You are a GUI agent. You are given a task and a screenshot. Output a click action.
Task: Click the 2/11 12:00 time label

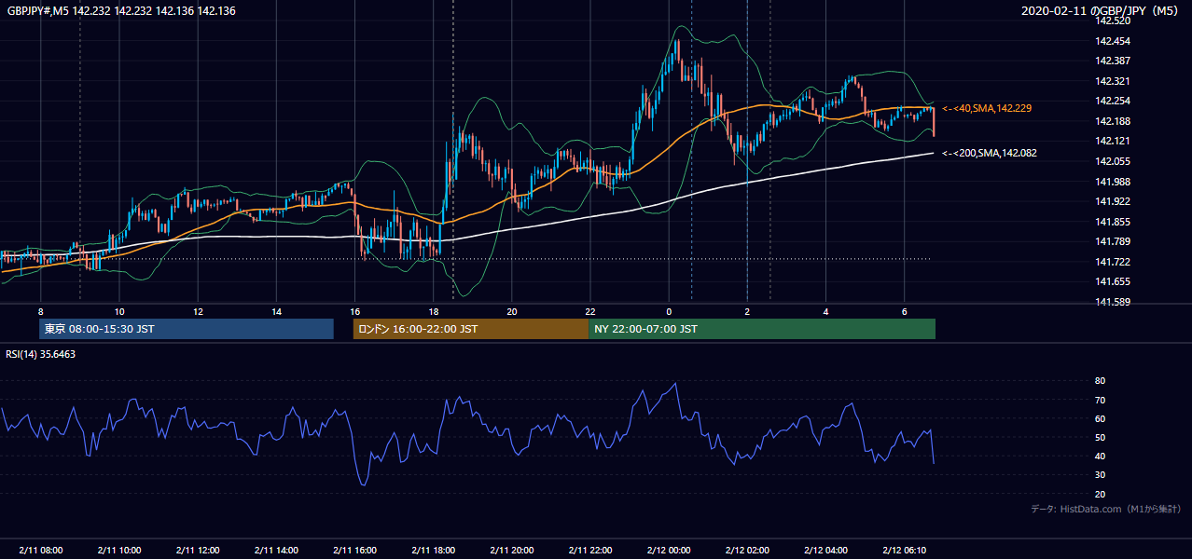pos(197,550)
